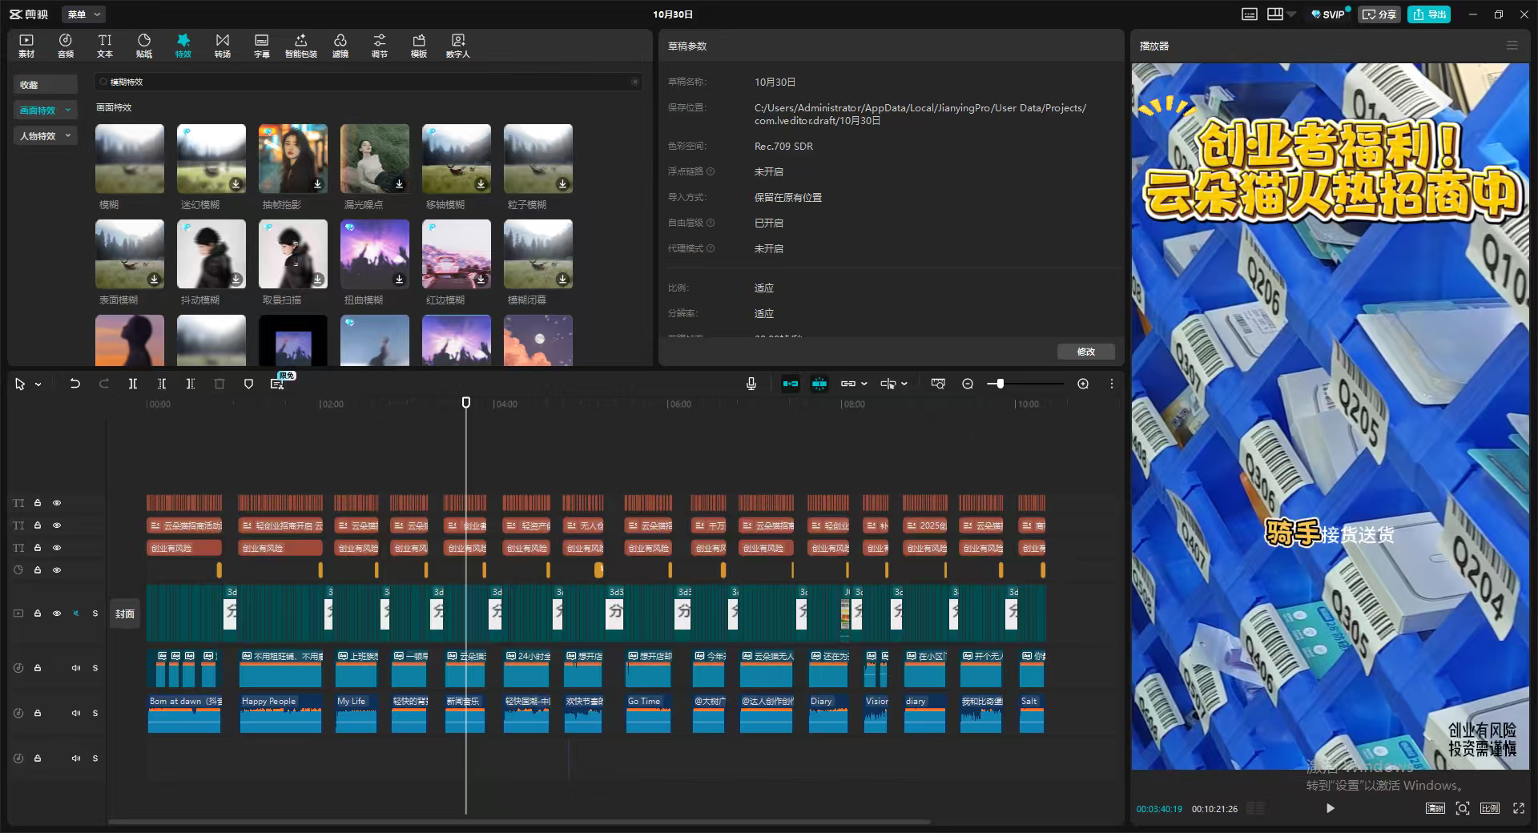Image resolution: width=1538 pixels, height=833 pixels.
Task: Click the marker shield icon in timeline toolbar
Action: click(x=248, y=384)
